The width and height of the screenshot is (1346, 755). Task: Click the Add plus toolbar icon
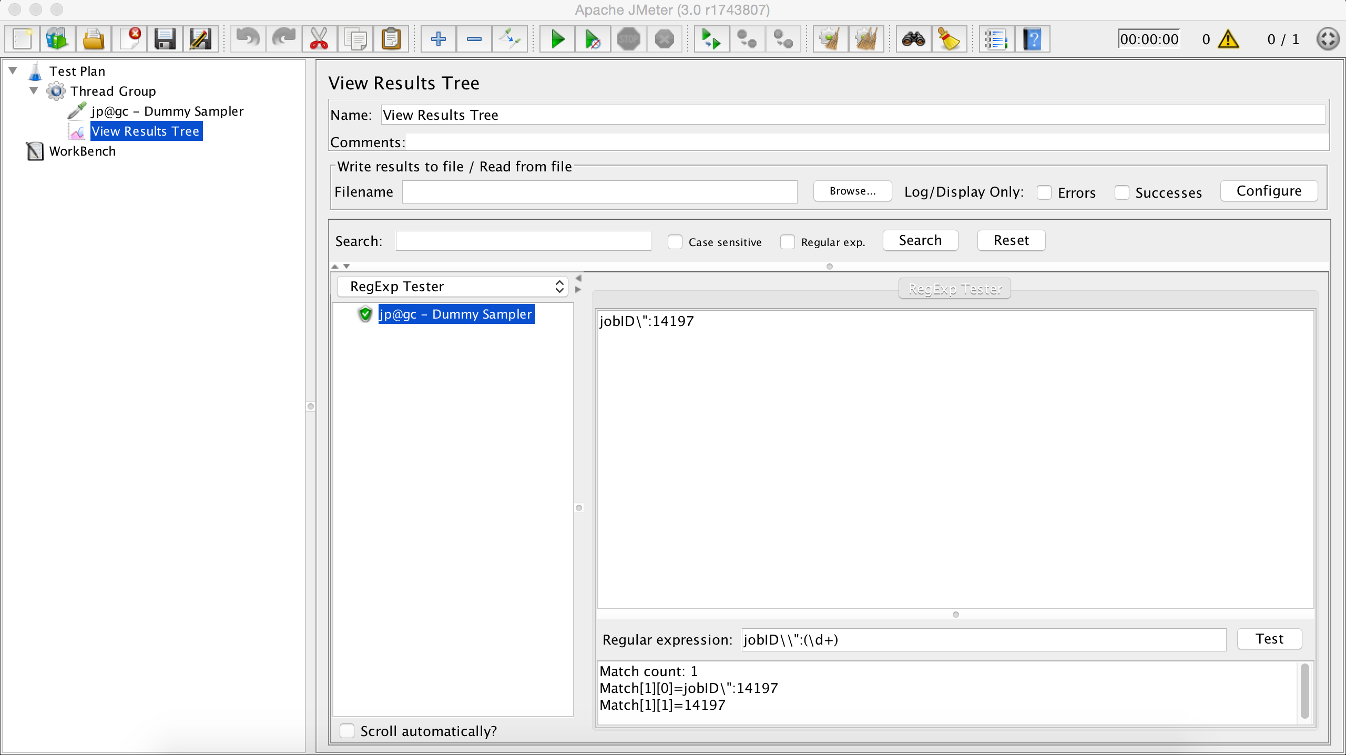pyautogui.click(x=438, y=39)
